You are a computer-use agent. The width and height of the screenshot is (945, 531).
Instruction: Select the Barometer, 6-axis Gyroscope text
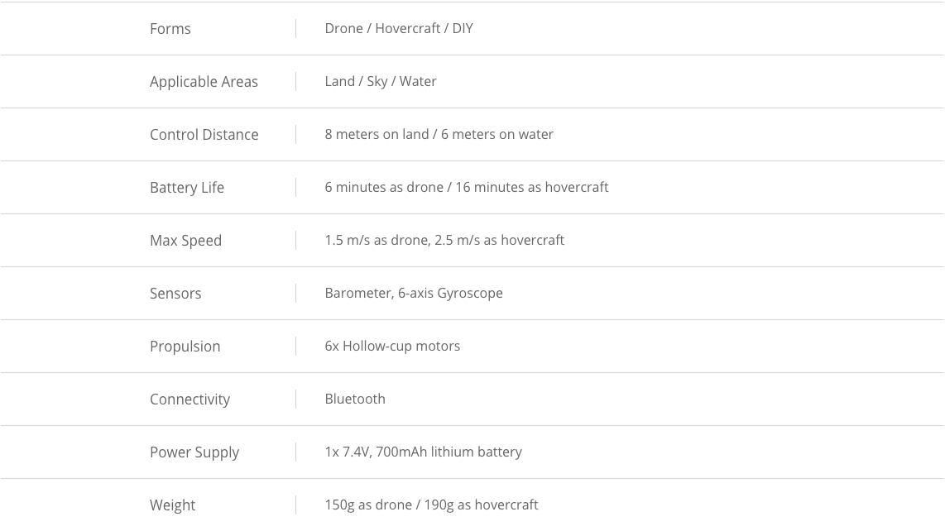414,293
